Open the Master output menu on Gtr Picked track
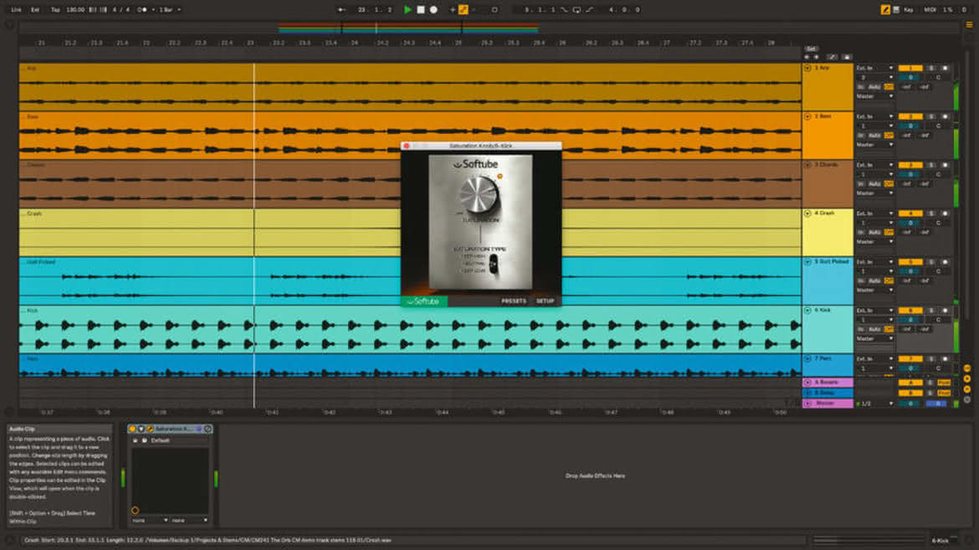Image resolution: width=979 pixels, height=550 pixels. coord(874,290)
